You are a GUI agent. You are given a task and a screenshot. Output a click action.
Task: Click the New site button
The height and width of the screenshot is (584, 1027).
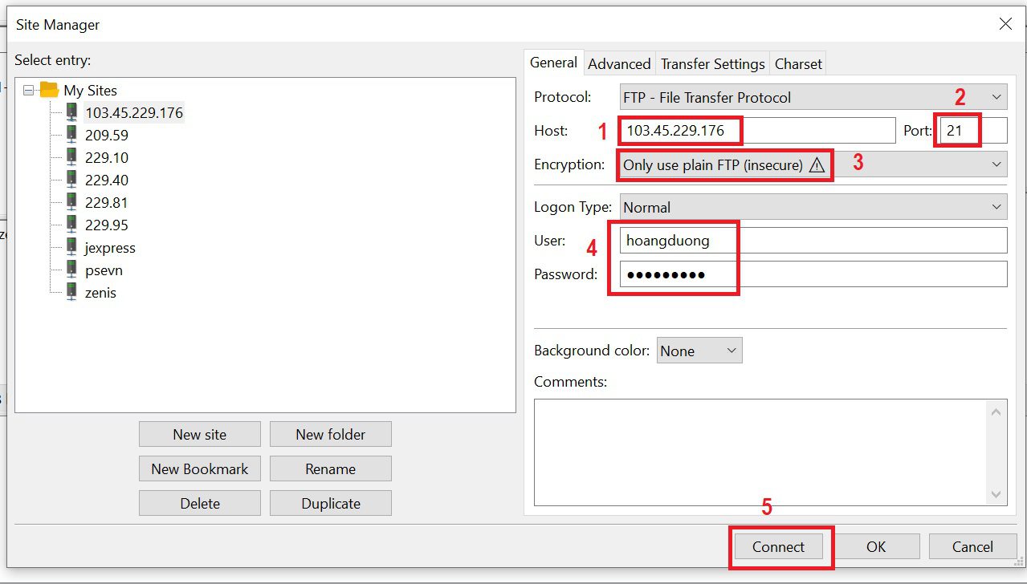[x=200, y=434]
